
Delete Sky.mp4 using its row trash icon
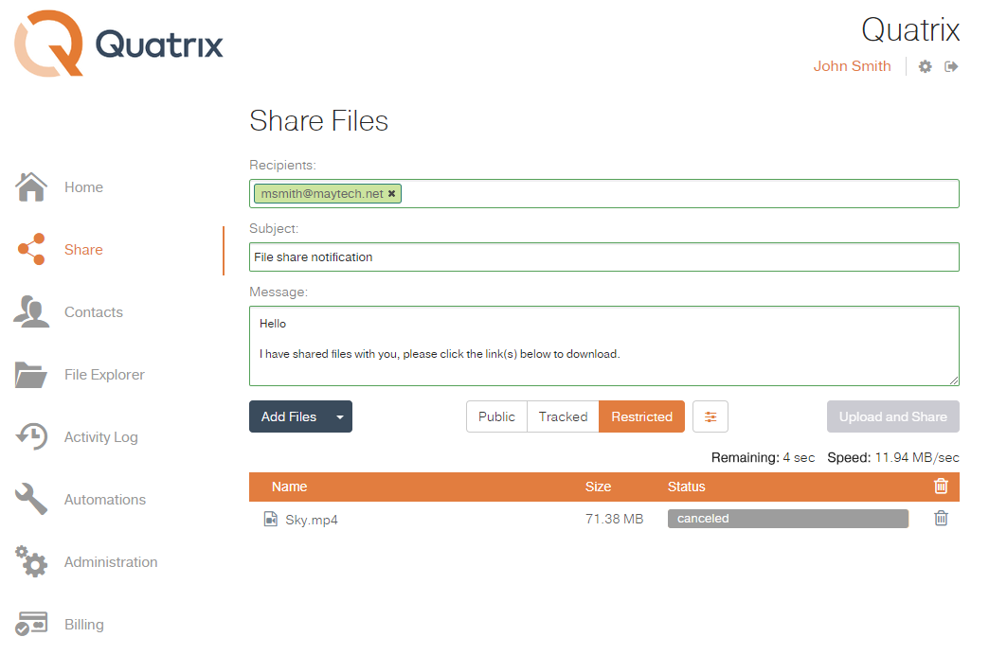[941, 518]
